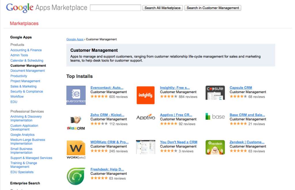Open Accounting & Finance category
Viewport: 295px width, 190px height.
click(x=26, y=50)
